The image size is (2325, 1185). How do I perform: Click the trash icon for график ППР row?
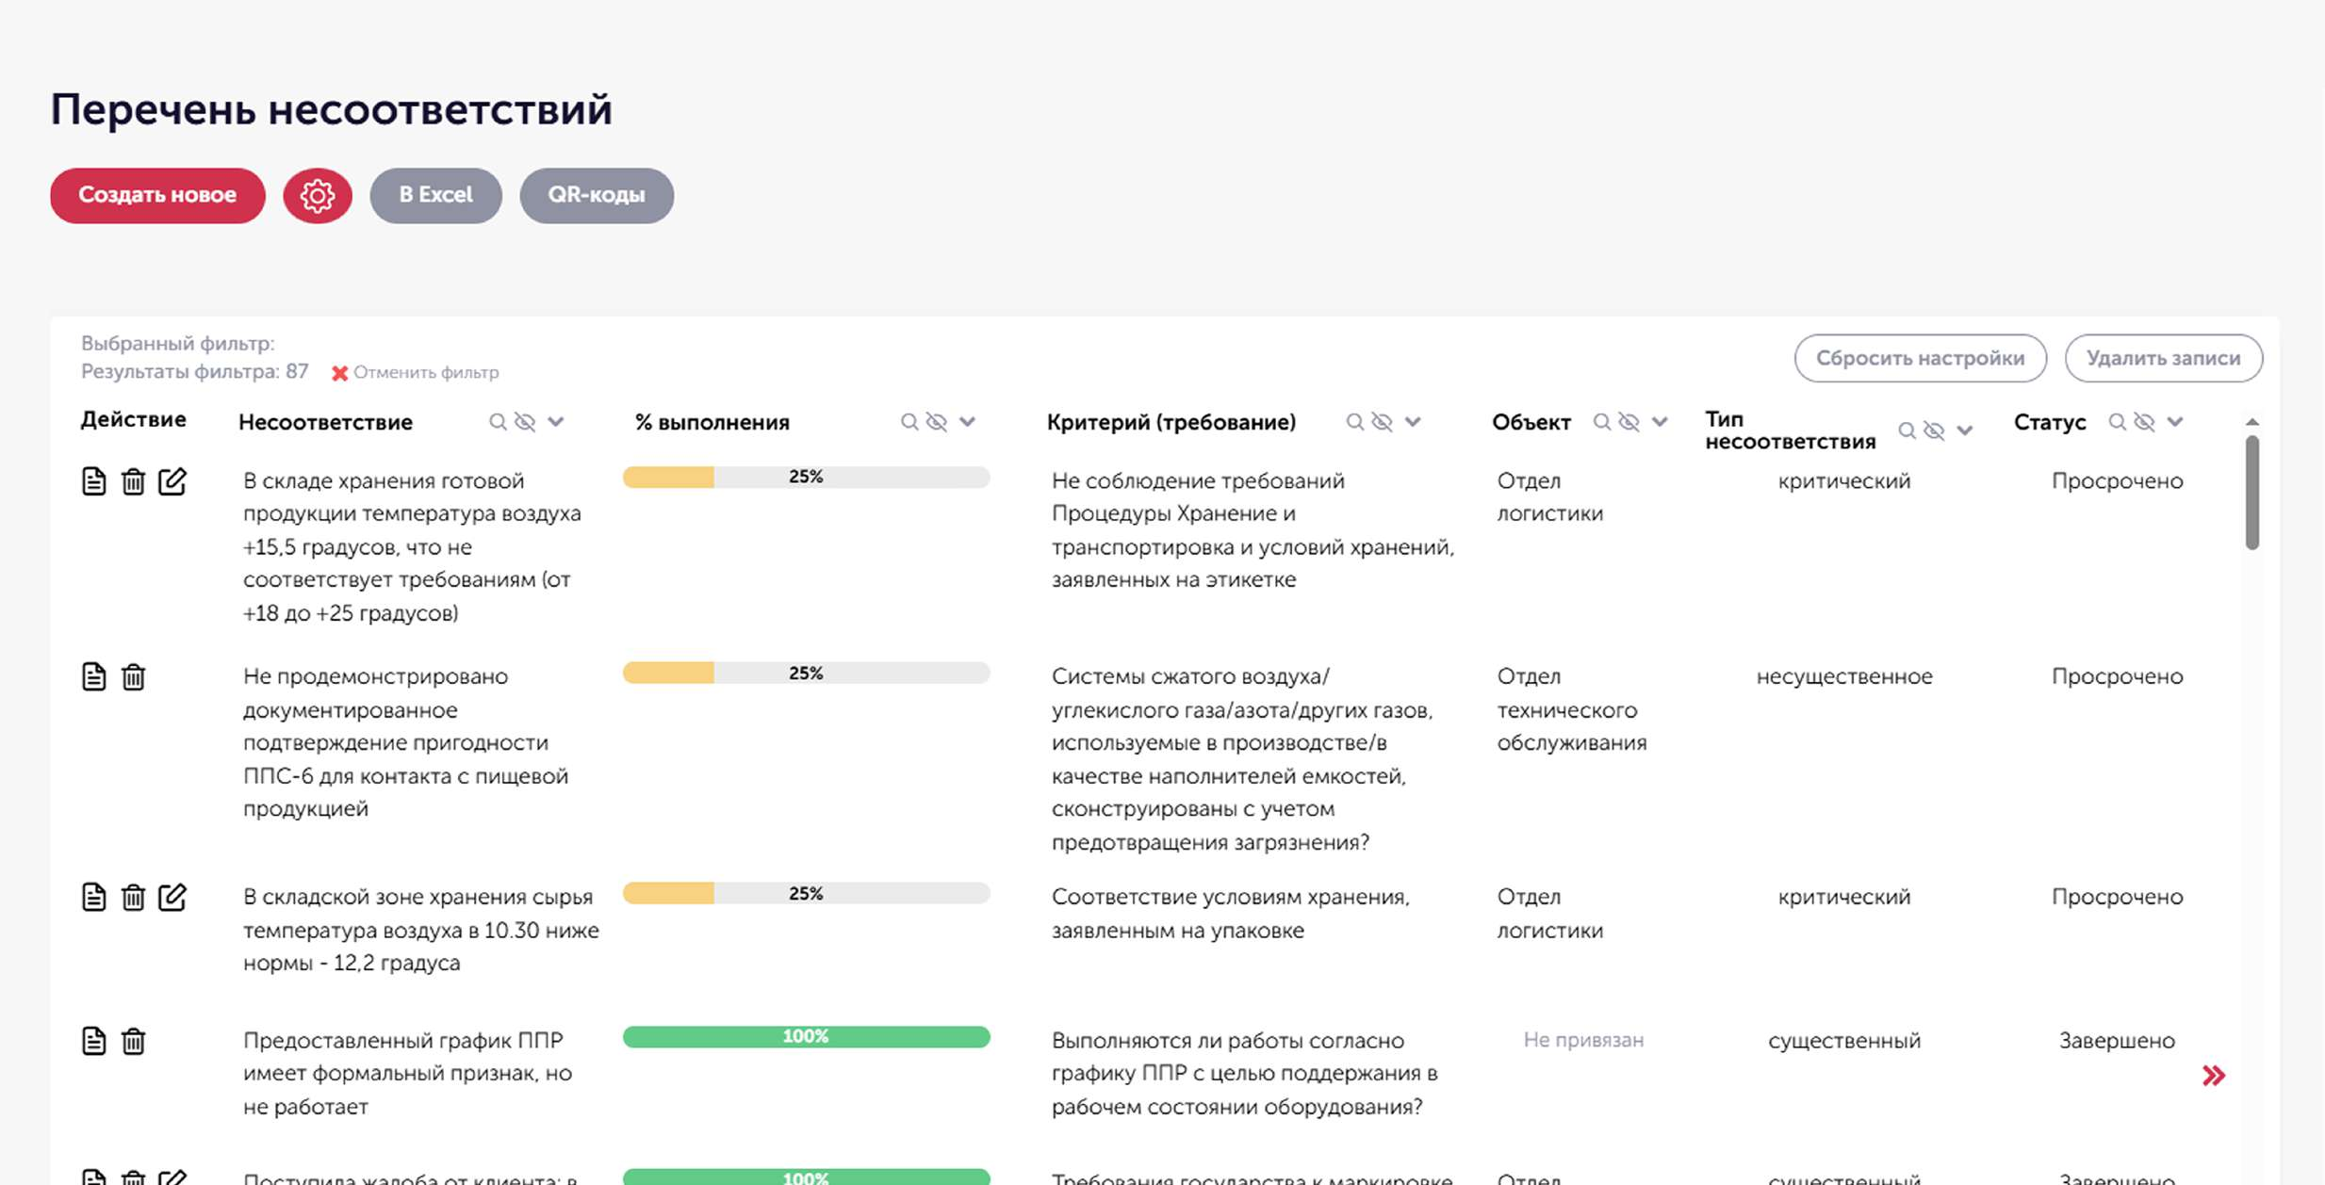[133, 1042]
